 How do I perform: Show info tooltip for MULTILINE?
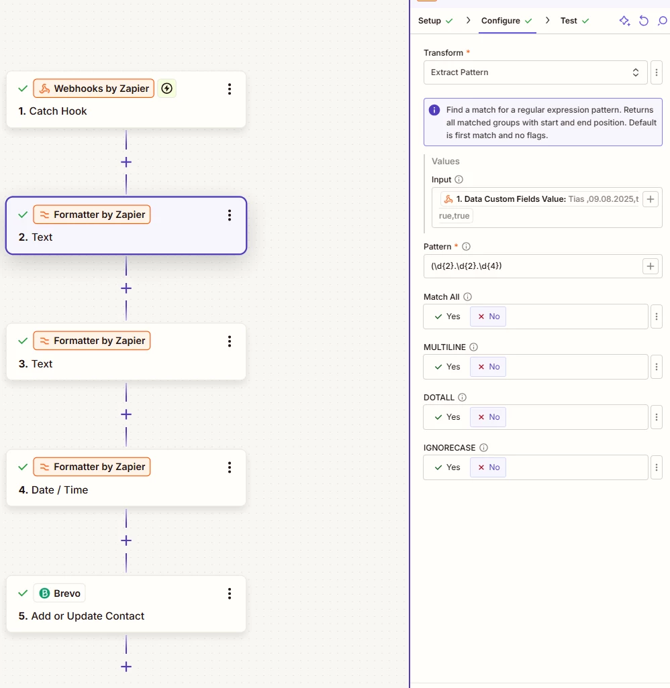[473, 347]
